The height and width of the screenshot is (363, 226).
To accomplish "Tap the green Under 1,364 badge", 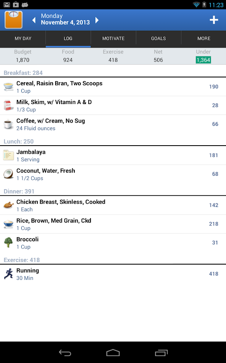I will [x=203, y=60].
